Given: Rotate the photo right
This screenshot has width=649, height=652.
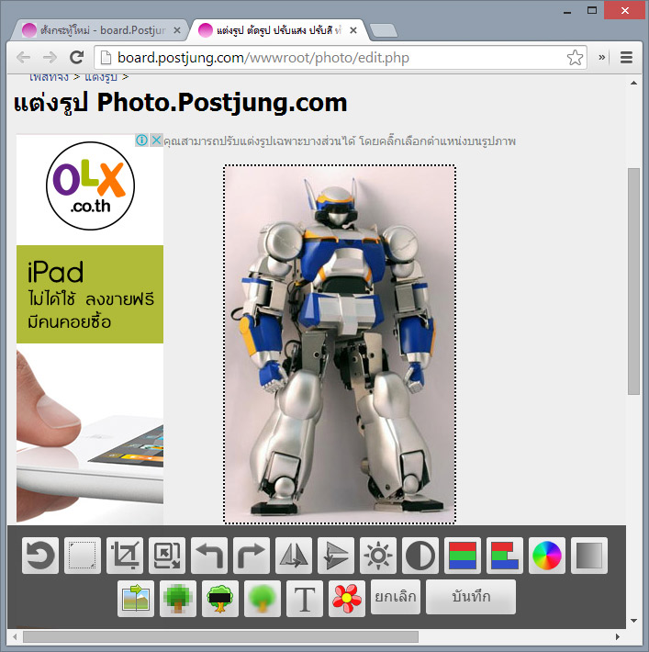Looking at the screenshot, I should coord(252,556).
